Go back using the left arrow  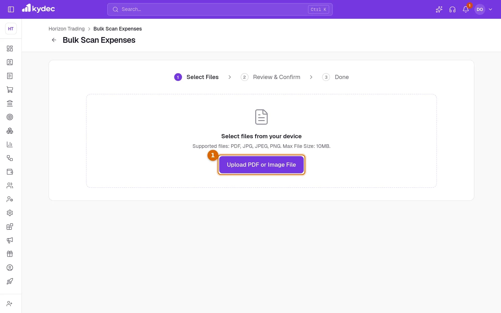pyautogui.click(x=54, y=40)
